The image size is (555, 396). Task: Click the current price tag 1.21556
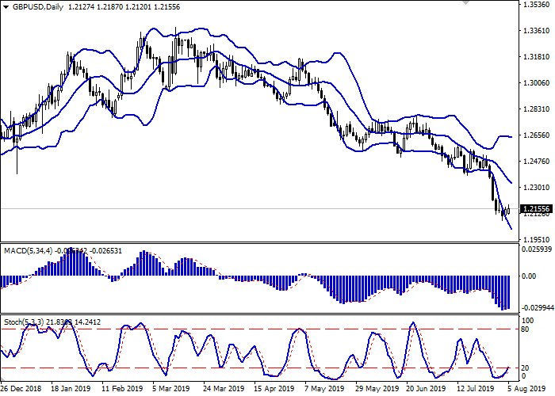[535, 209]
